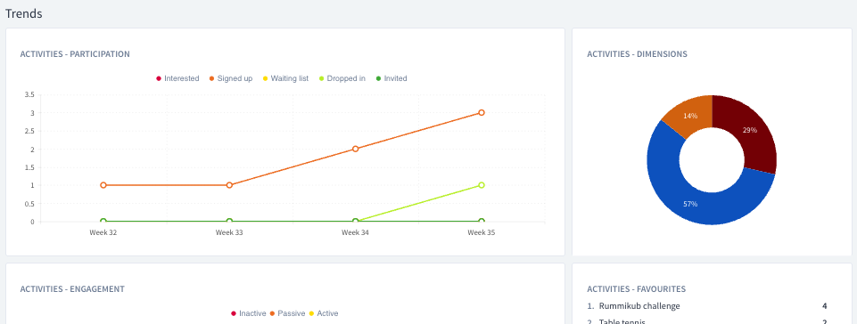This screenshot has width=857, height=324.
Task: Hide the Waiting list series in legend
Action: pos(285,78)
